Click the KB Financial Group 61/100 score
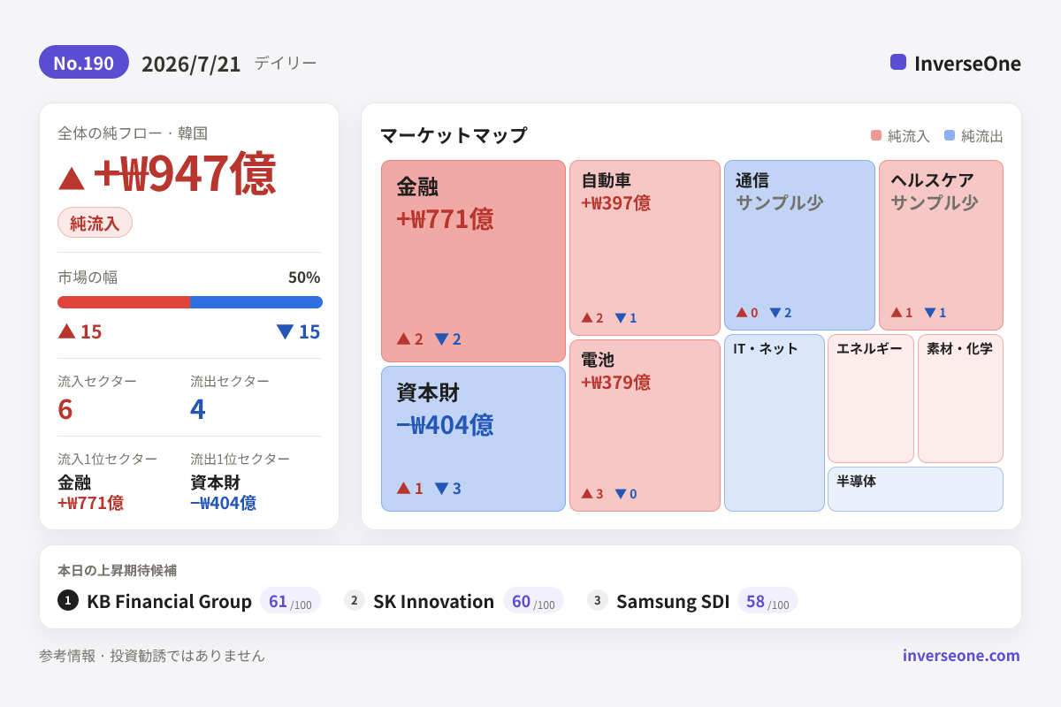1061x707 pixels. (x=290, y=601)
